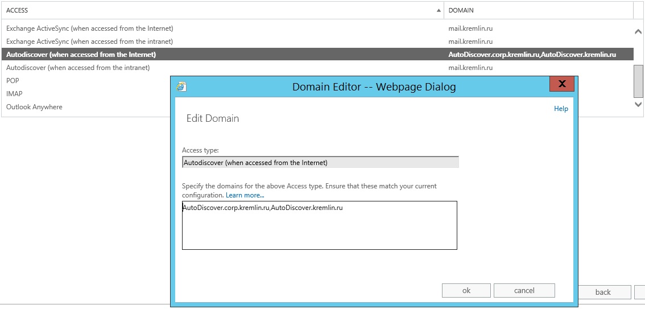Click the list scroll down arrow
645x309 pixels.
click(x=638, y=105)
